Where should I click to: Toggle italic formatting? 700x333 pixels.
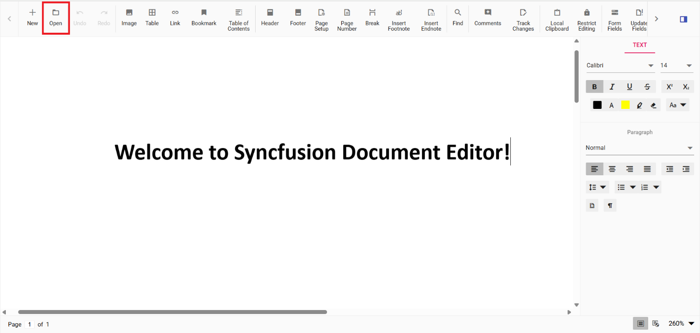(612, 86)
